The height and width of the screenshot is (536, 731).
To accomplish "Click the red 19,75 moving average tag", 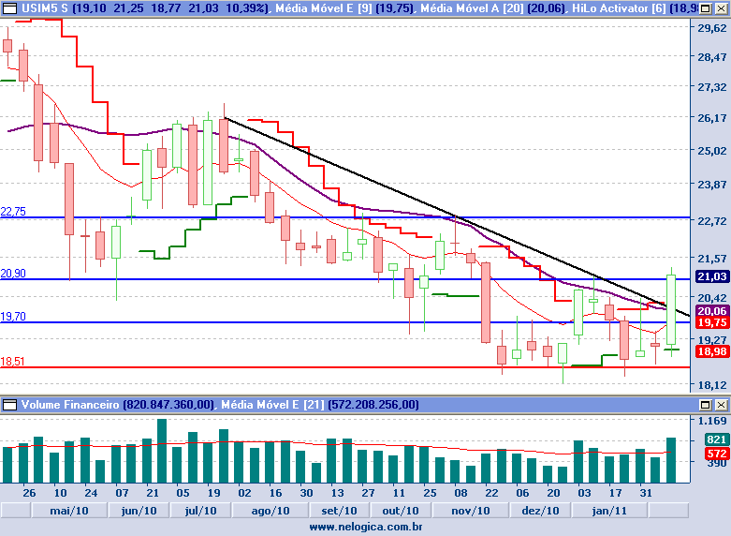I will [712, 323].
